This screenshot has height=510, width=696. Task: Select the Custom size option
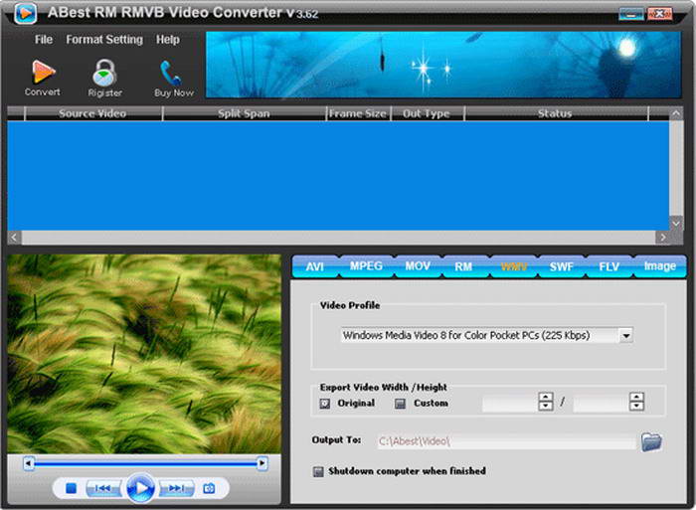tap(401, 404)
